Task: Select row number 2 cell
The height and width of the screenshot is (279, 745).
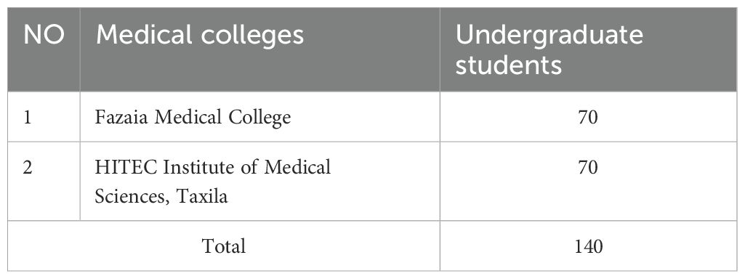Action: [44, 181]
